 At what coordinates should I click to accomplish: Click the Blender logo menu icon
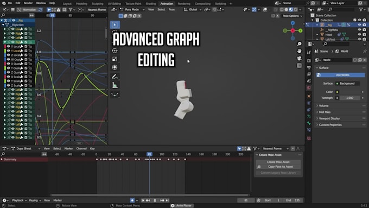[x=3, y=3]
